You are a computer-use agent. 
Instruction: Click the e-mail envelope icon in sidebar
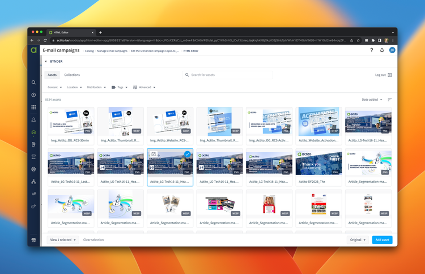coord(34,132)
